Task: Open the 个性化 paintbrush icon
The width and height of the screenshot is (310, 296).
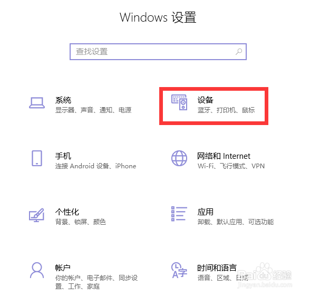Action: 36,215
